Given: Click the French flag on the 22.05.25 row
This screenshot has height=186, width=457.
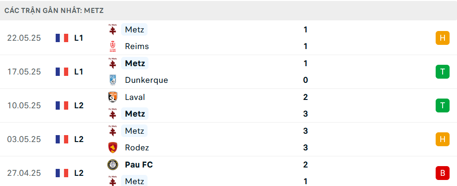Looking at the screenshot, I should [x=62, y=38].
